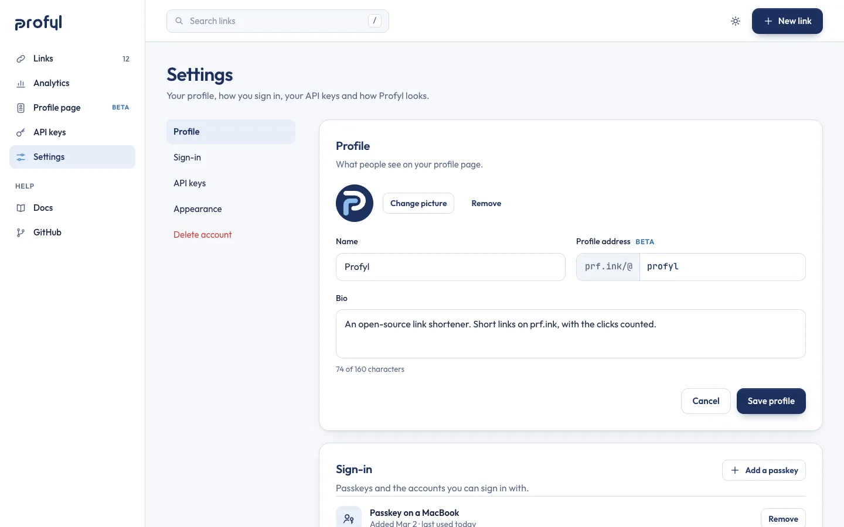Image resolution: width=844 pixels, height=527 pixels.
Task: Click the Profile card heading
Action: point(353,146)
